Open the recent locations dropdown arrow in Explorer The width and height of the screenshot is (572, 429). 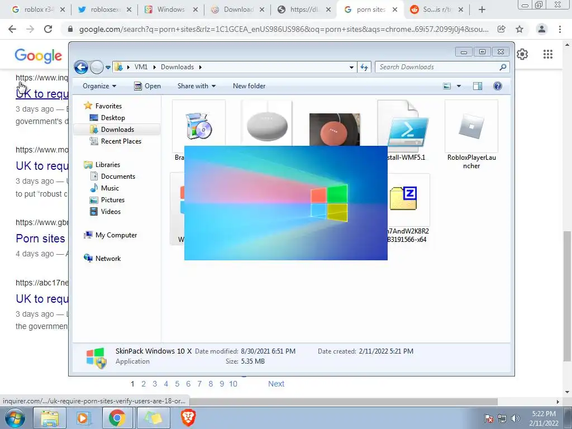pos(108,68)
